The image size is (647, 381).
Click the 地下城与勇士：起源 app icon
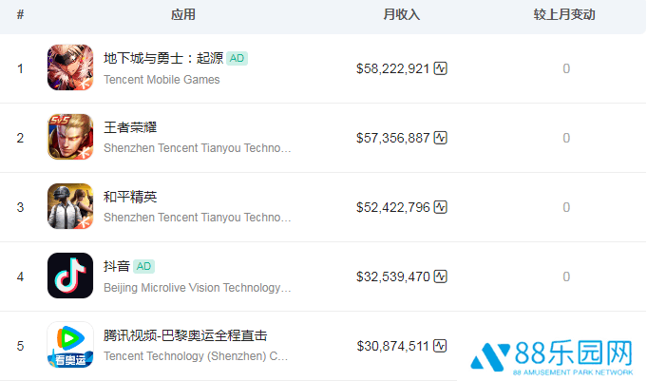70,68
